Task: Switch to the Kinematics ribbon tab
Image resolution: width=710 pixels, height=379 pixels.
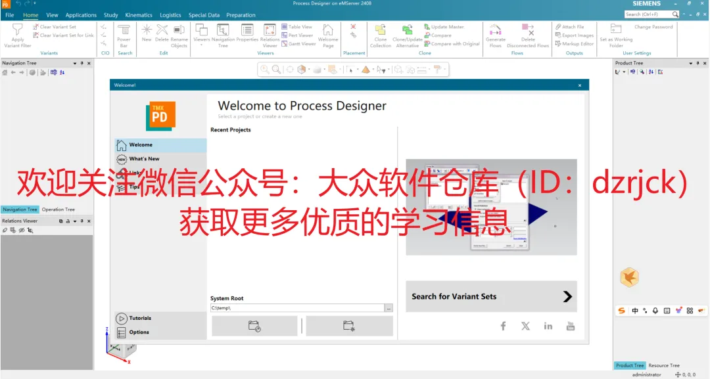Action: coord(139,15)
